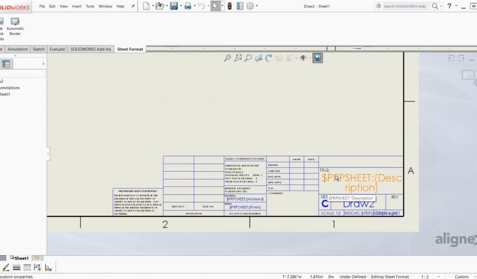Switch to the Sketch tab
Screen dimensions: 477x279
tap(39, 49)
